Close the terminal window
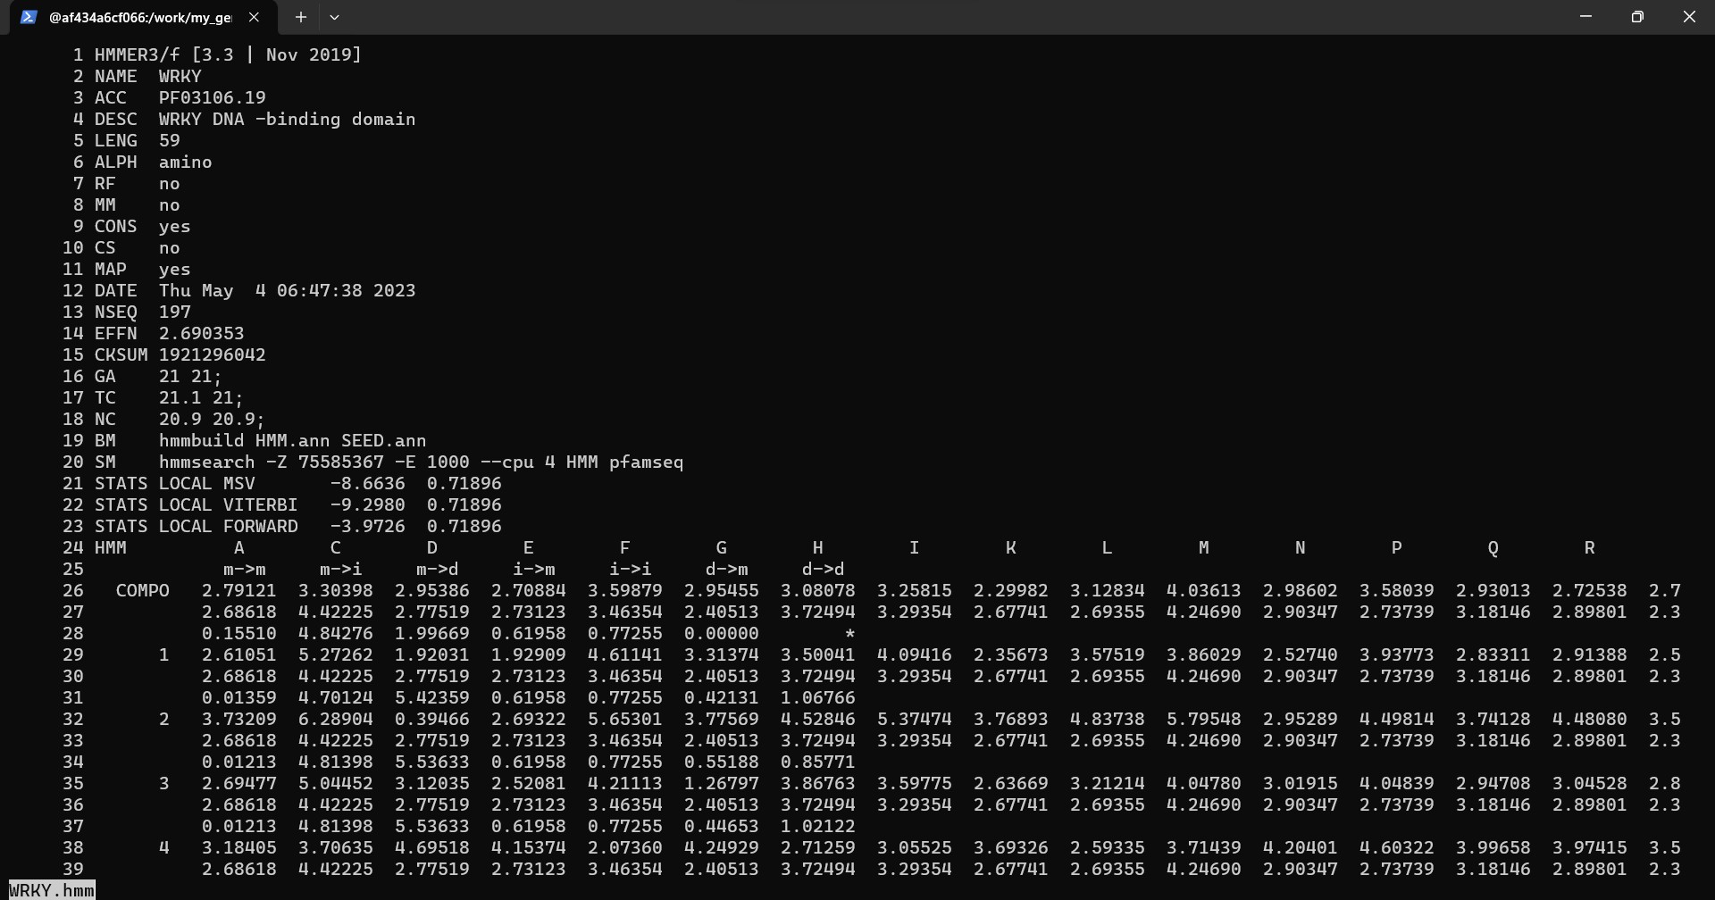This screenshot has height=900, width=1715. point(1689,17)
